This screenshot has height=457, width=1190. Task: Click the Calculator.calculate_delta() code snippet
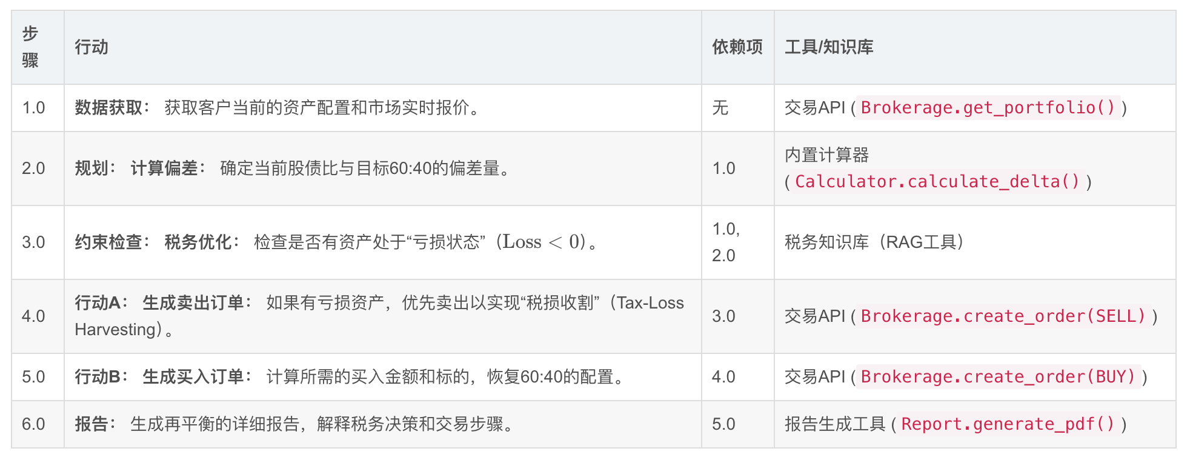click(x=937, y=182)
